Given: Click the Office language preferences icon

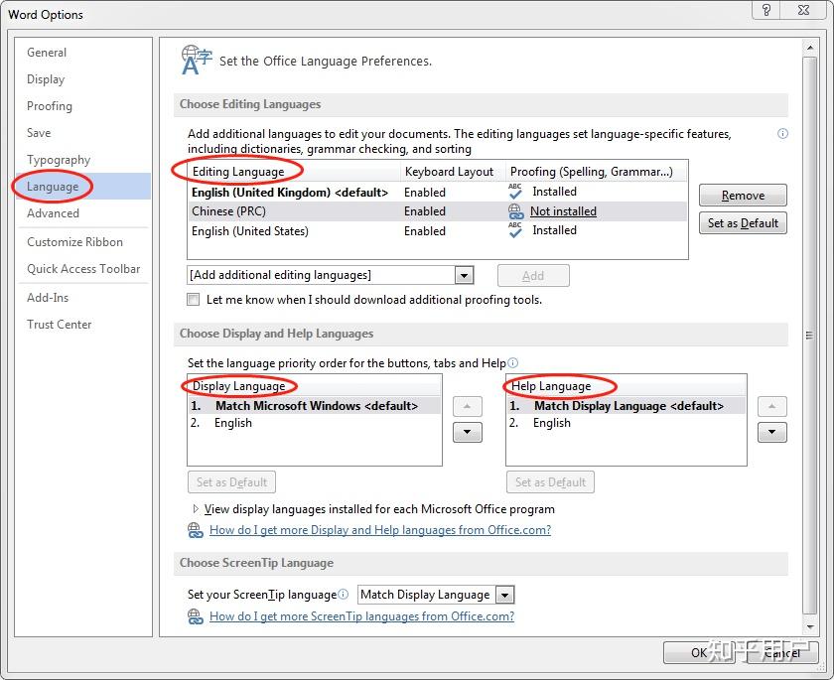Looking at the screenshot, I should pyautogui.click(x=196, y=61).
